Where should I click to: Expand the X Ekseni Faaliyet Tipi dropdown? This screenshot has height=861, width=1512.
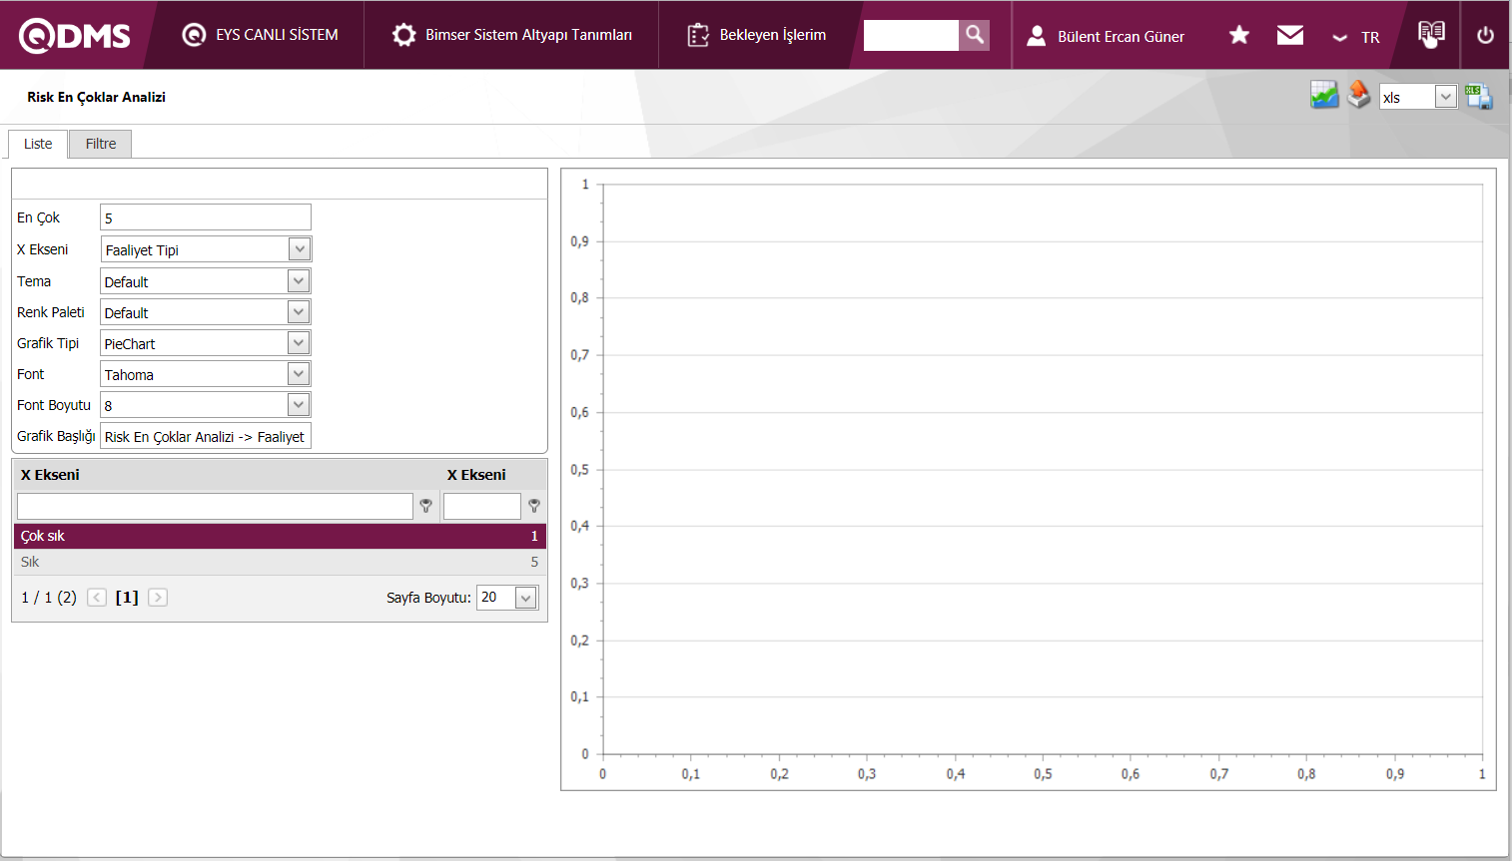pos(299,249)
